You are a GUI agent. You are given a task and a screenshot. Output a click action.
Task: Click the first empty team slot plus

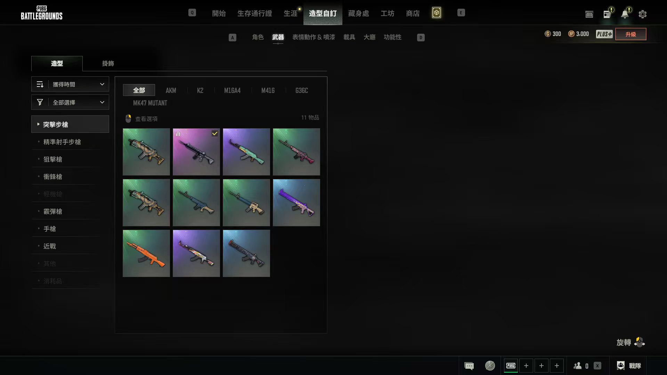[526, 366]
